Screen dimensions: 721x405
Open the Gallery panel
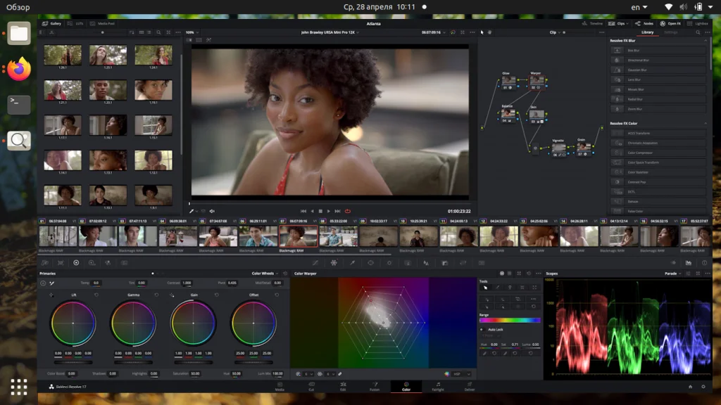(x=51, y=23)
